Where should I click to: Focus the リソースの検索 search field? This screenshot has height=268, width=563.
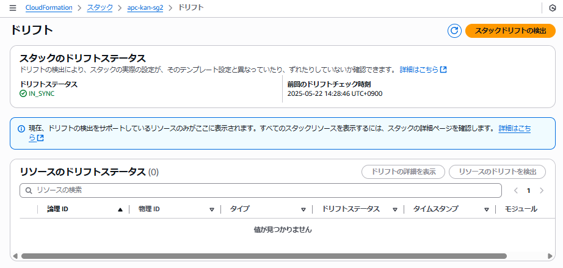click(260, 190)
